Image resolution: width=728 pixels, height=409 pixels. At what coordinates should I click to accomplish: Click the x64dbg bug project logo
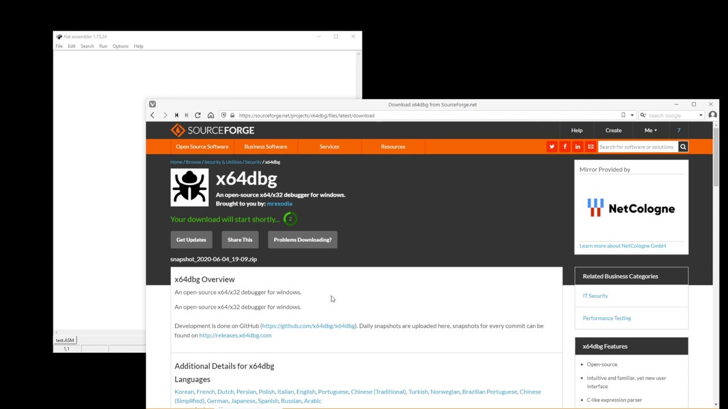point(189,187)
